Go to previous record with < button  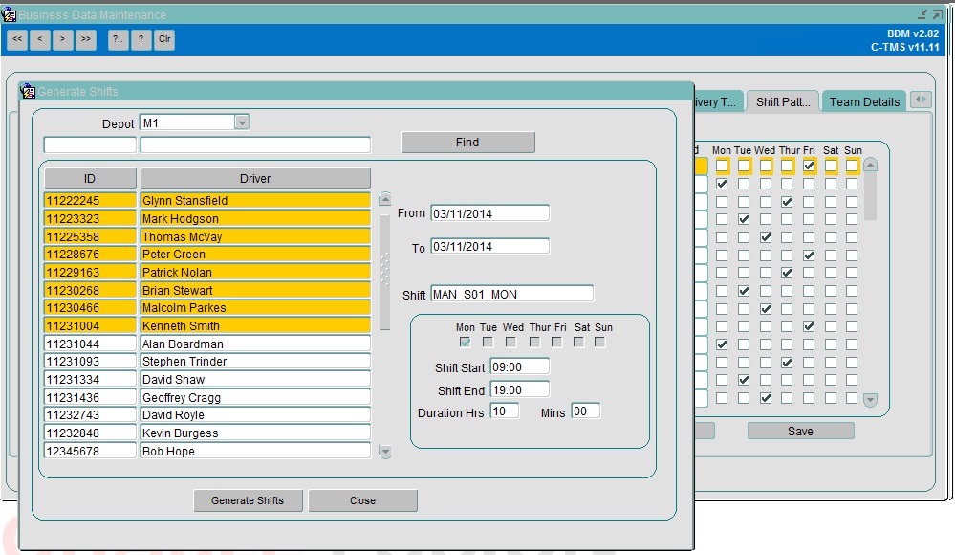[x=39, y=39]
